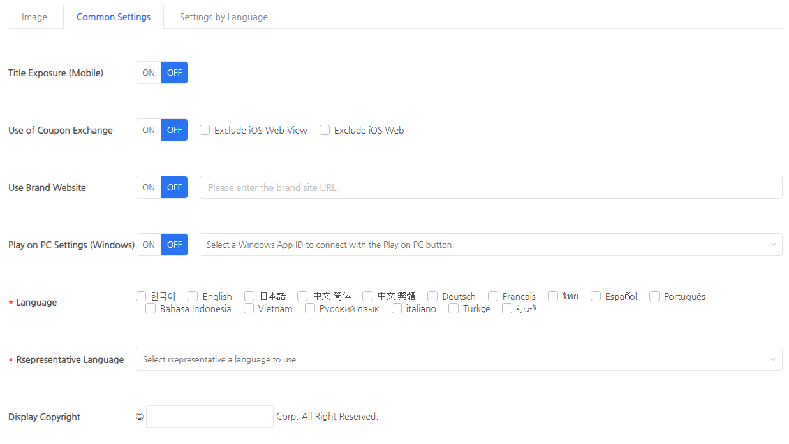789x444 pixels.
Task: Click the Representative Language dropdown chevron
Action: [773, 359]
